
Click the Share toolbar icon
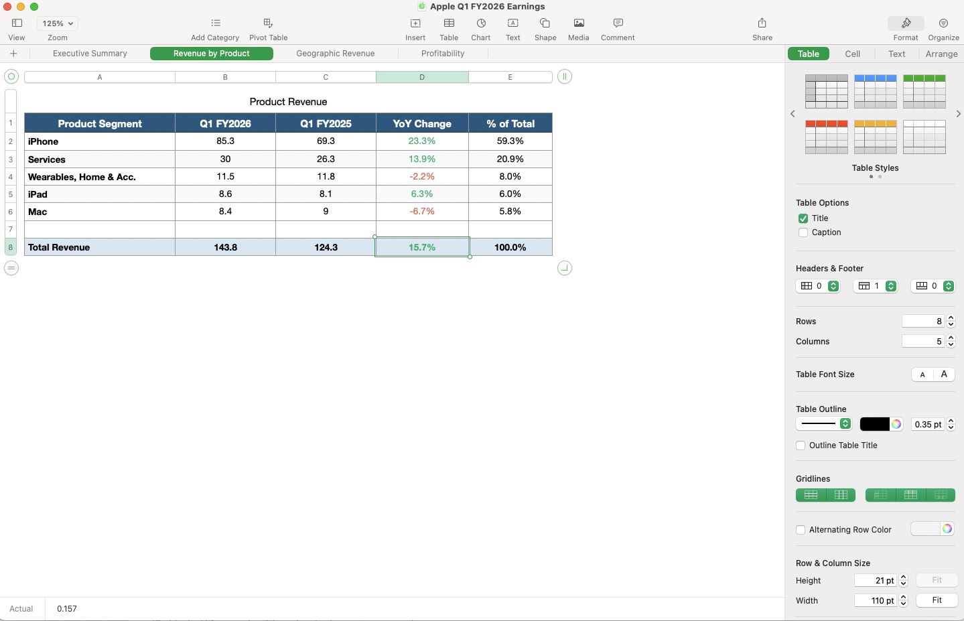762,23
